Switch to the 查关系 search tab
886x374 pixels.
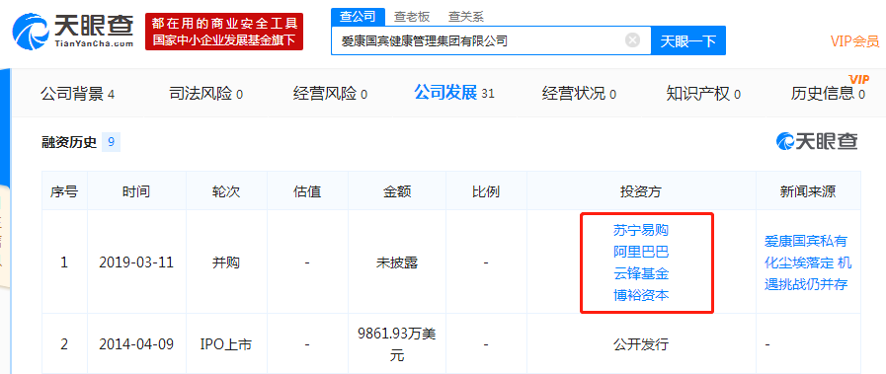pos(466,17)
